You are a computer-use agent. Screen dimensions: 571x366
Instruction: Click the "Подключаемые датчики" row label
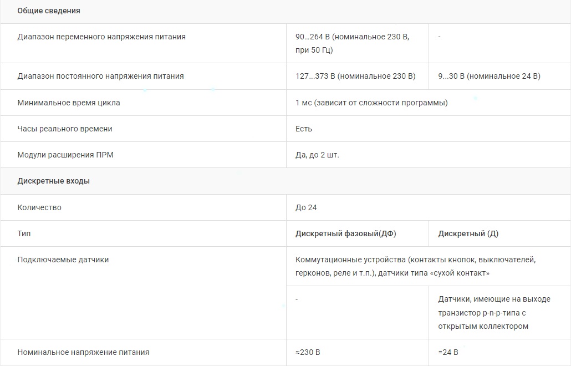click(63, 260)
